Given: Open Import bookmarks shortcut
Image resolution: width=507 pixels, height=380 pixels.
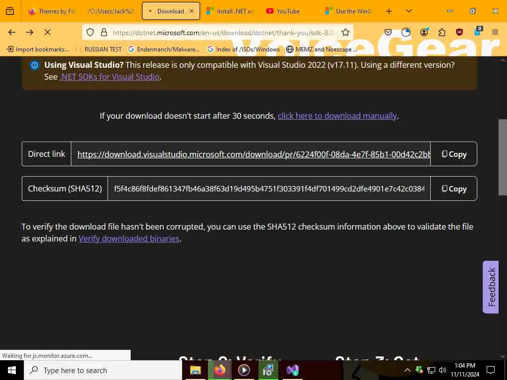Looking at the screenshot, I should [38, 49].
